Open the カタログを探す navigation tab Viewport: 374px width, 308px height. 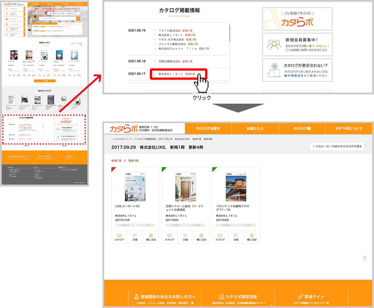(208, 128)
